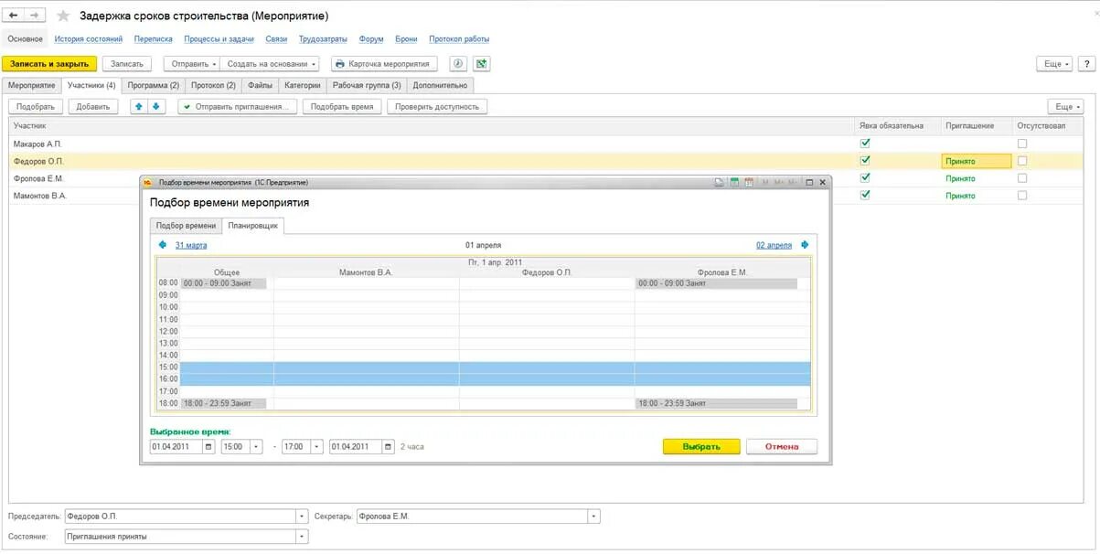Open the calendar picker for the start date

point(209,447)
